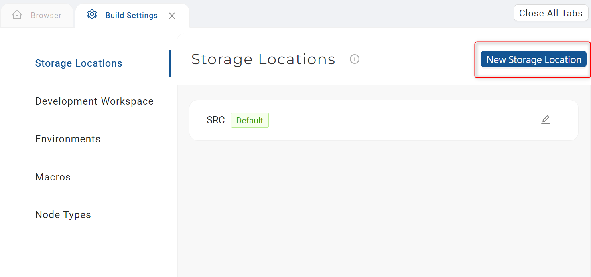This screenshot has height=277, width=591.
Task: Click the Close All Tabs button
Action: (x=550, y=13)
